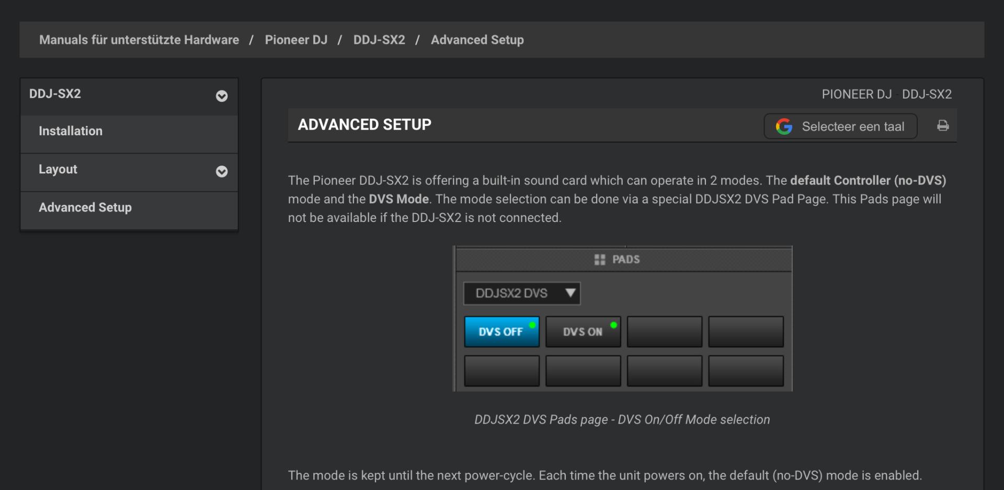The width and height of the screenshot is (1004, 490).
Task: Toggle the DVS ON pad
Action: coord(583,331)
